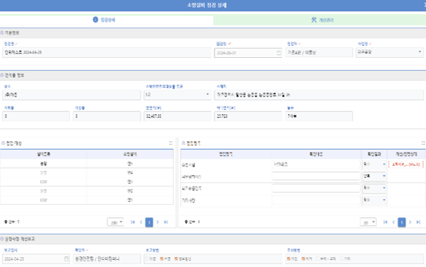
Task: Go to next page in 점검 대상 grid
Action: coord(157,222)
